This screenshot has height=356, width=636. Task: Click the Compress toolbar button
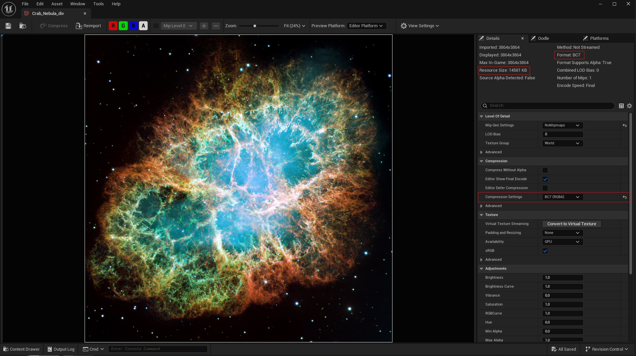point(54,26)
